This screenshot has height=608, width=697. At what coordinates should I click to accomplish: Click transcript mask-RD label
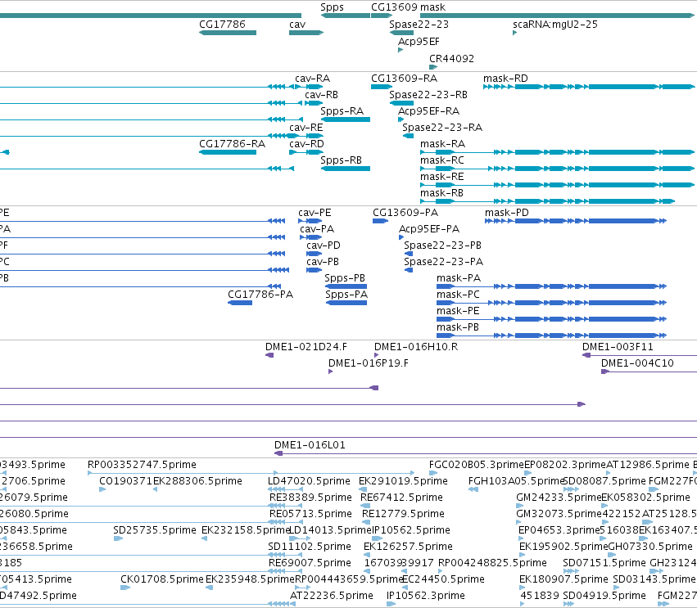point(505,79)
